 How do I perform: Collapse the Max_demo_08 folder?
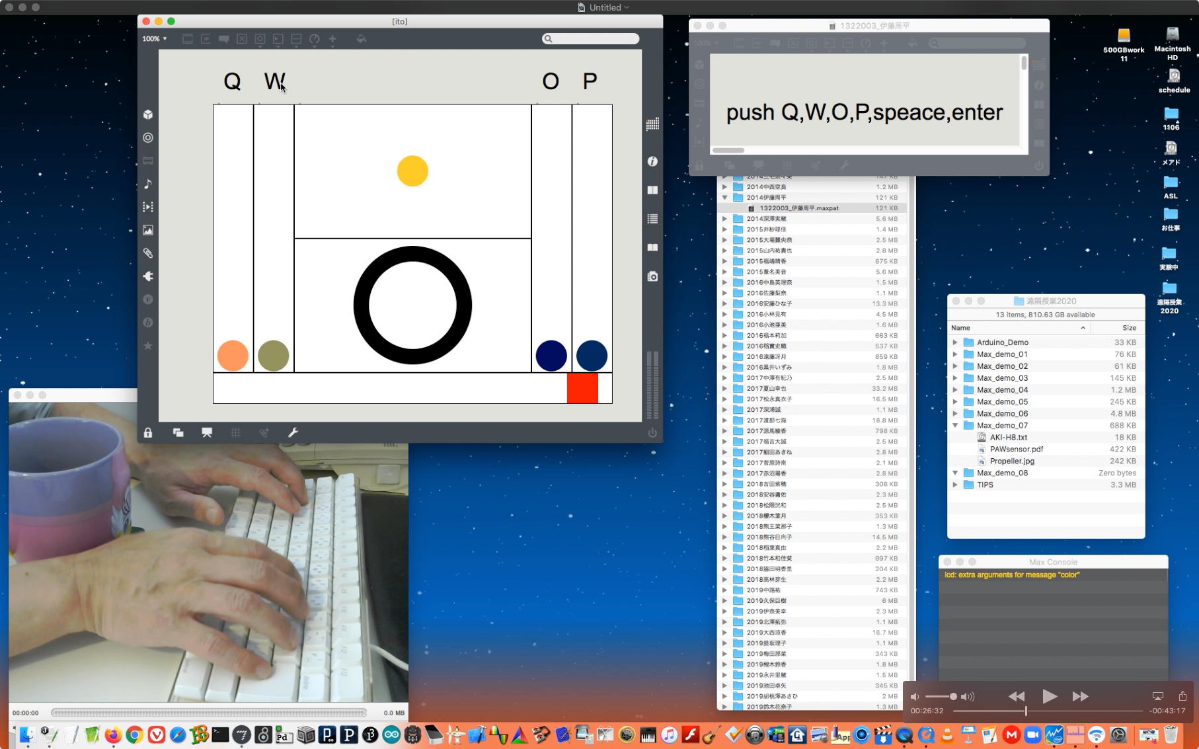955,473
